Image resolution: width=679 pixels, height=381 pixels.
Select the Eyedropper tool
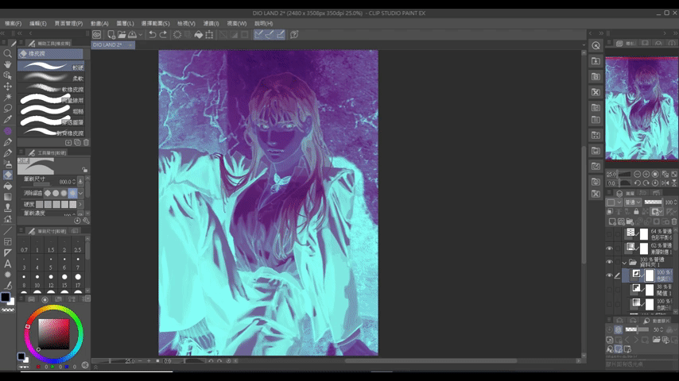click(x=8, y=119)
